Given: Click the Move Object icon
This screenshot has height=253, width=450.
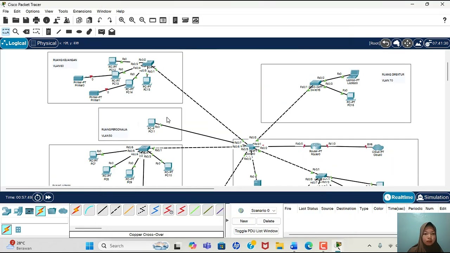Looking at the screenshot, I should pyautogui.click(x=407, y=43).
